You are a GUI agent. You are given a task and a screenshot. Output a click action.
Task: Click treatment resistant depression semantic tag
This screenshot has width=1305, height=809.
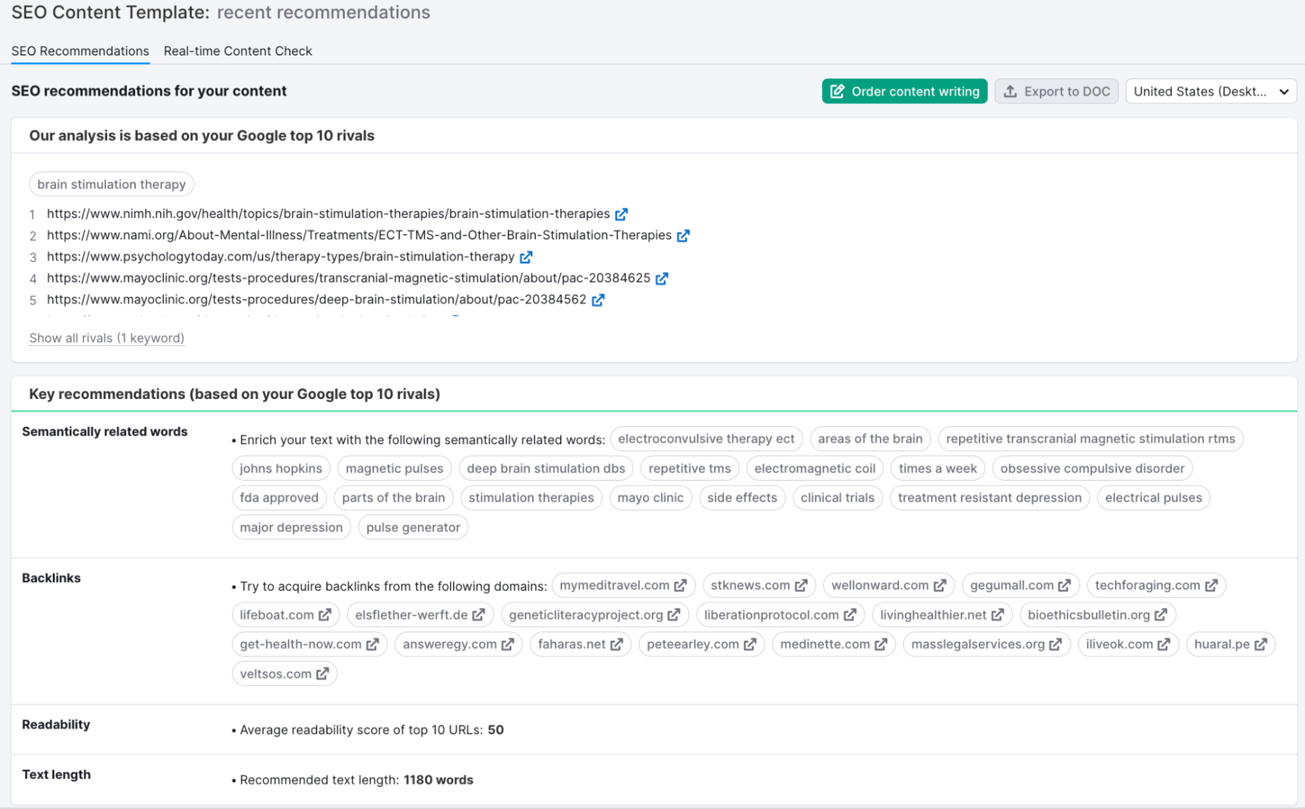point(989,498)
